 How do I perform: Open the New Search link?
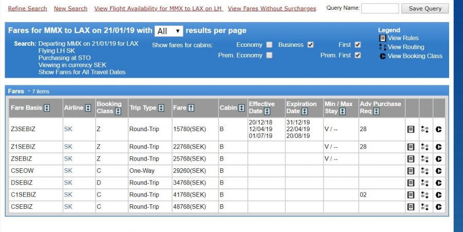tap(70, 9)
